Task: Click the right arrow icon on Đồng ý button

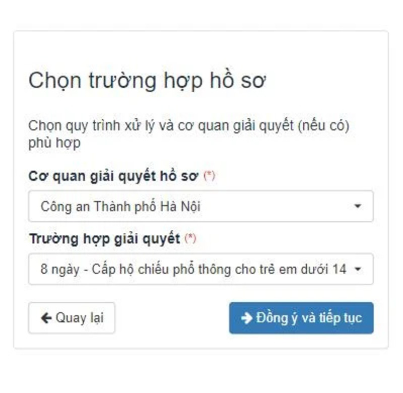Action: click(246, 317)
